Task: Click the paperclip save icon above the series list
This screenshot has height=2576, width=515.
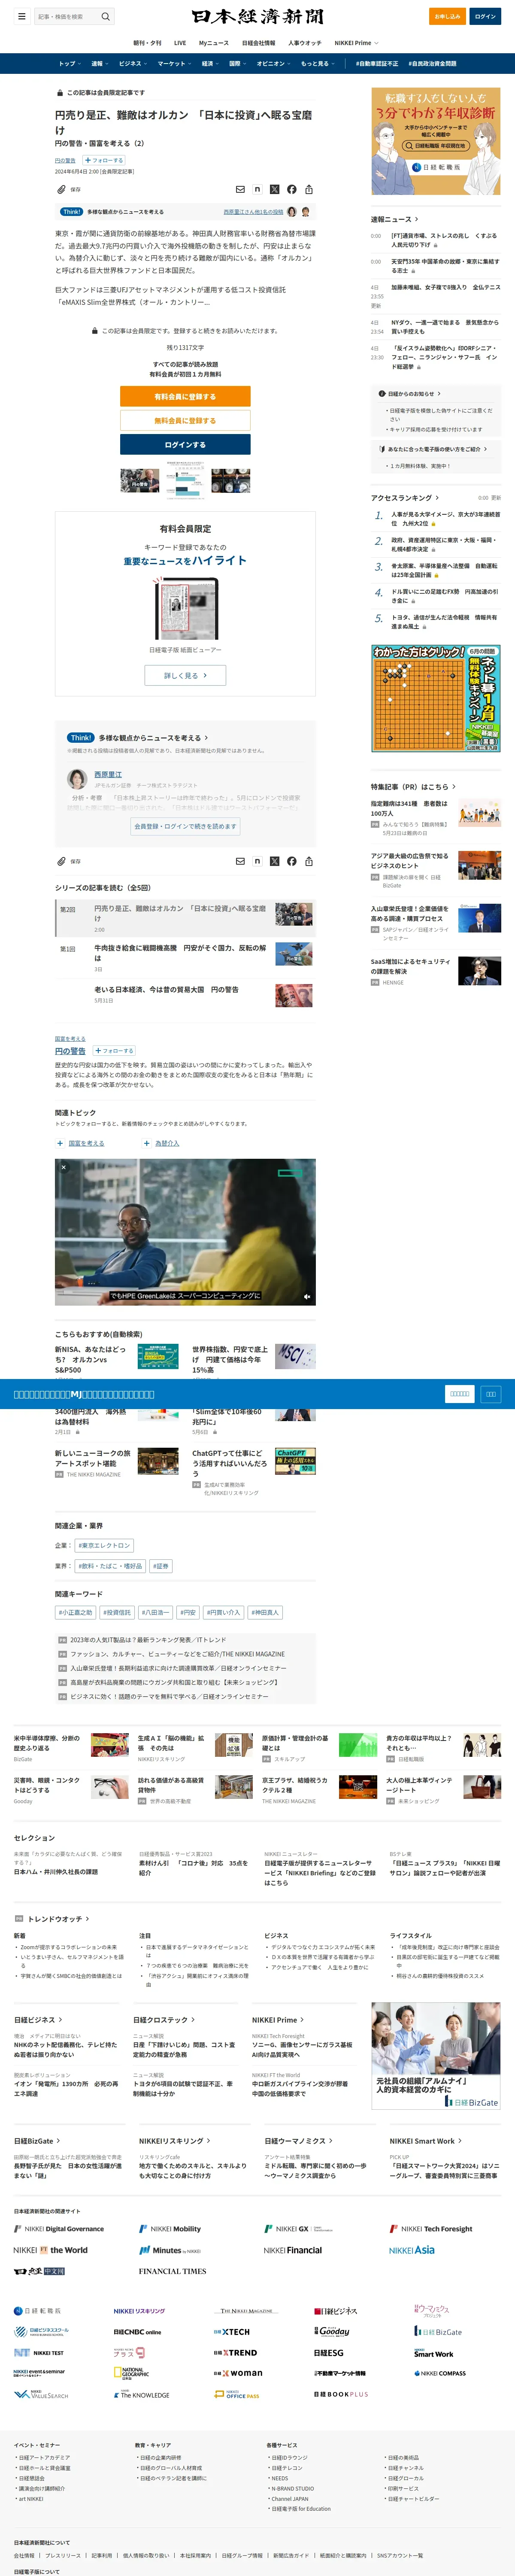Action: point(61,861)
